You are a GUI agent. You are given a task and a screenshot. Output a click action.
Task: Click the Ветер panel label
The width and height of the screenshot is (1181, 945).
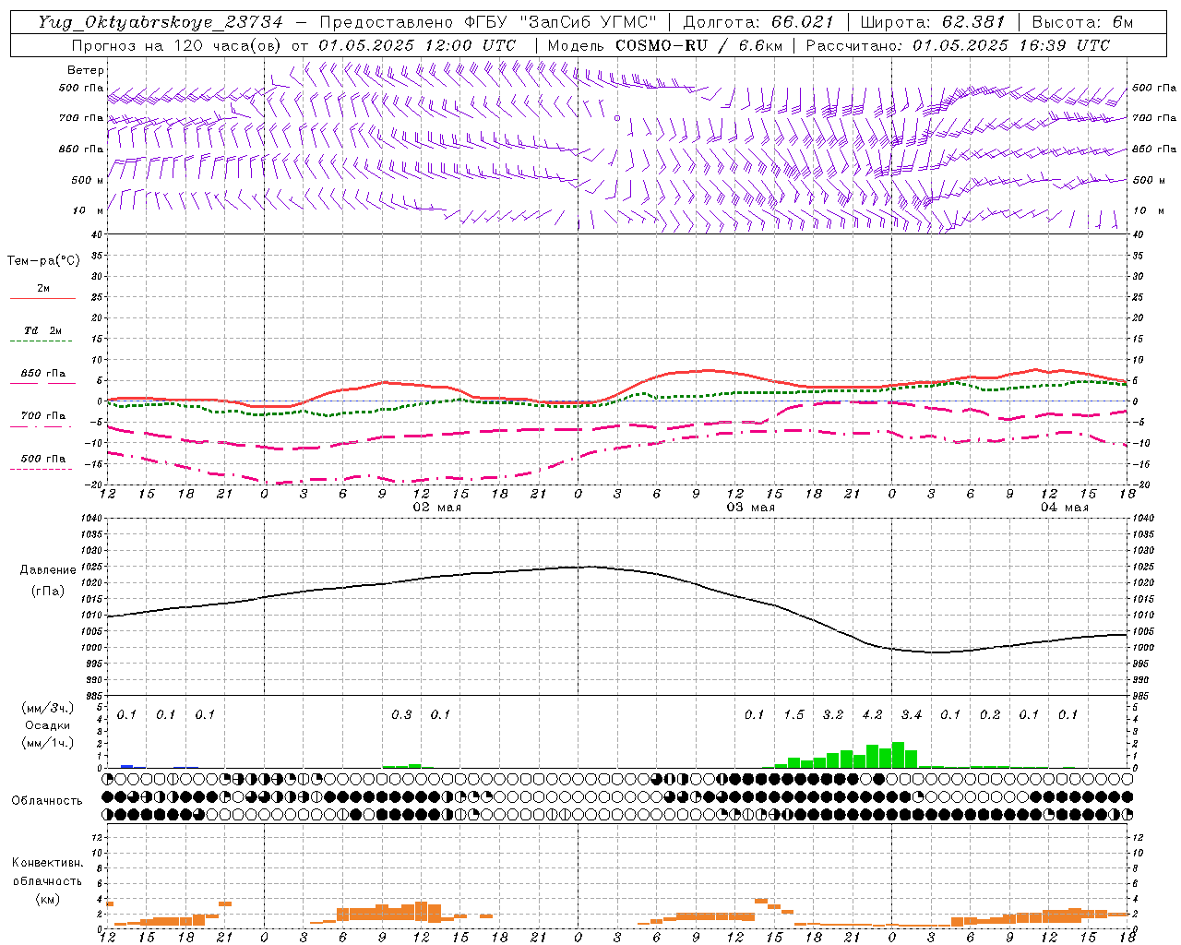85,70
